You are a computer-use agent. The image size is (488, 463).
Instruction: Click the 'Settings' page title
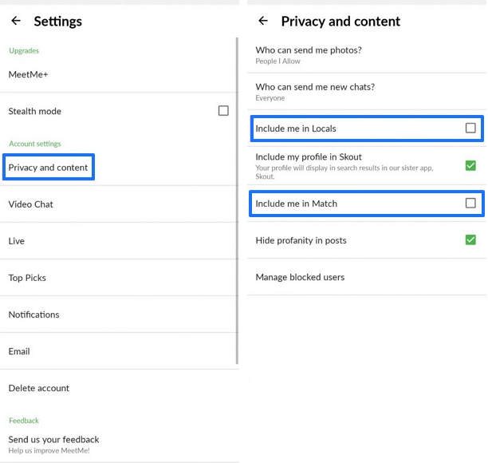click(58, 22)
